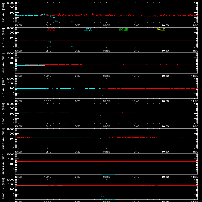Click the 10 y-axis value on 1415 MHz panel

(x=13, y=93)
